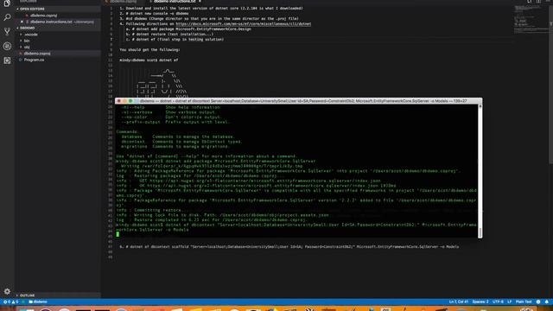The width and height of the screenshot is (553, 311).
Task: Open notifications bell in status bar
Action: point(546,301)
